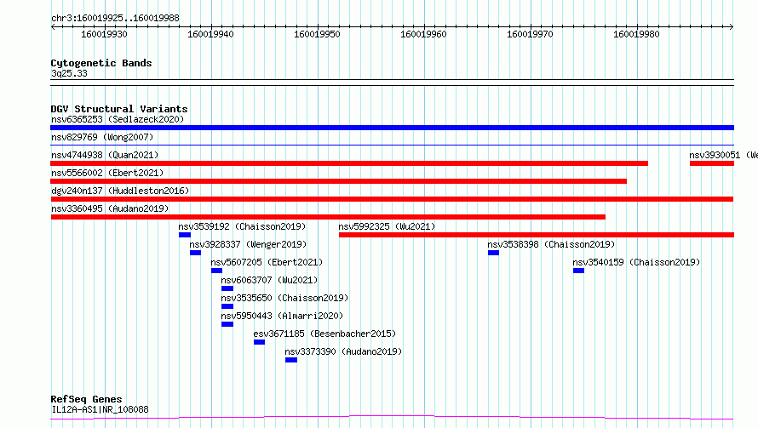
Task: Open variant nsv6365253 (Sedlazeck2020) label
Action: coord(118,119)
